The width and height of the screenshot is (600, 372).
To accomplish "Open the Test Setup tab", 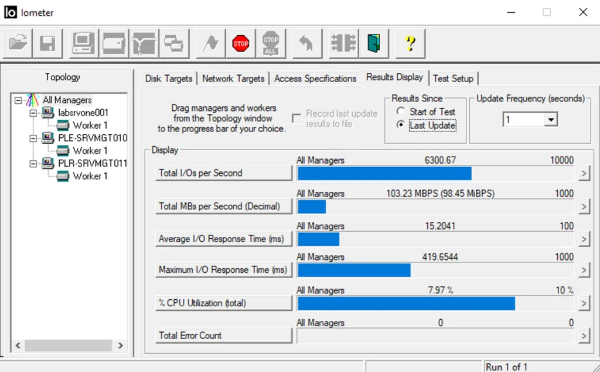I will click(453, 79).
